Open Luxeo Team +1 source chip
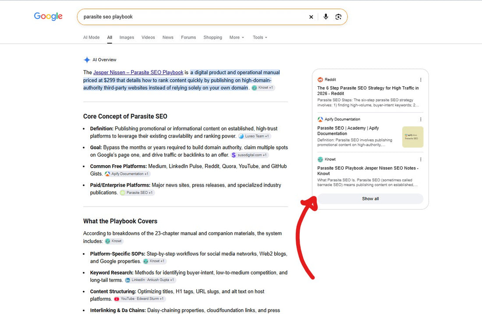The height and width of the screenshot is (314, 482). pos(255,136)
